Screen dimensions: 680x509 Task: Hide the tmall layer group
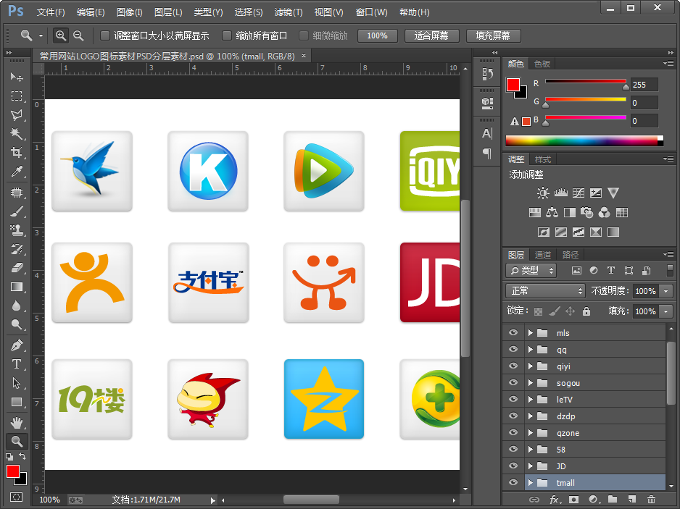pos(513,483)
